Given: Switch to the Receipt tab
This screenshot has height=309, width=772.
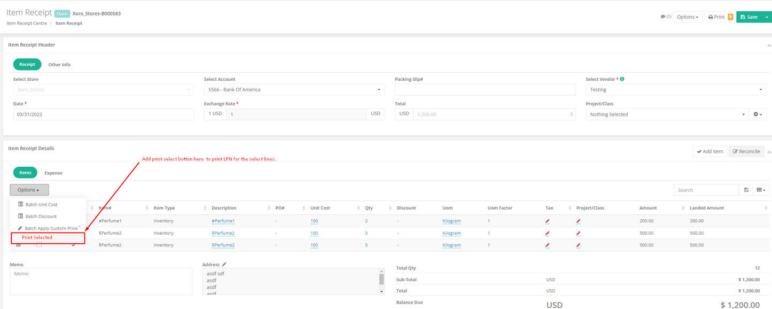Looking at the screenshot, I should 27,64.
